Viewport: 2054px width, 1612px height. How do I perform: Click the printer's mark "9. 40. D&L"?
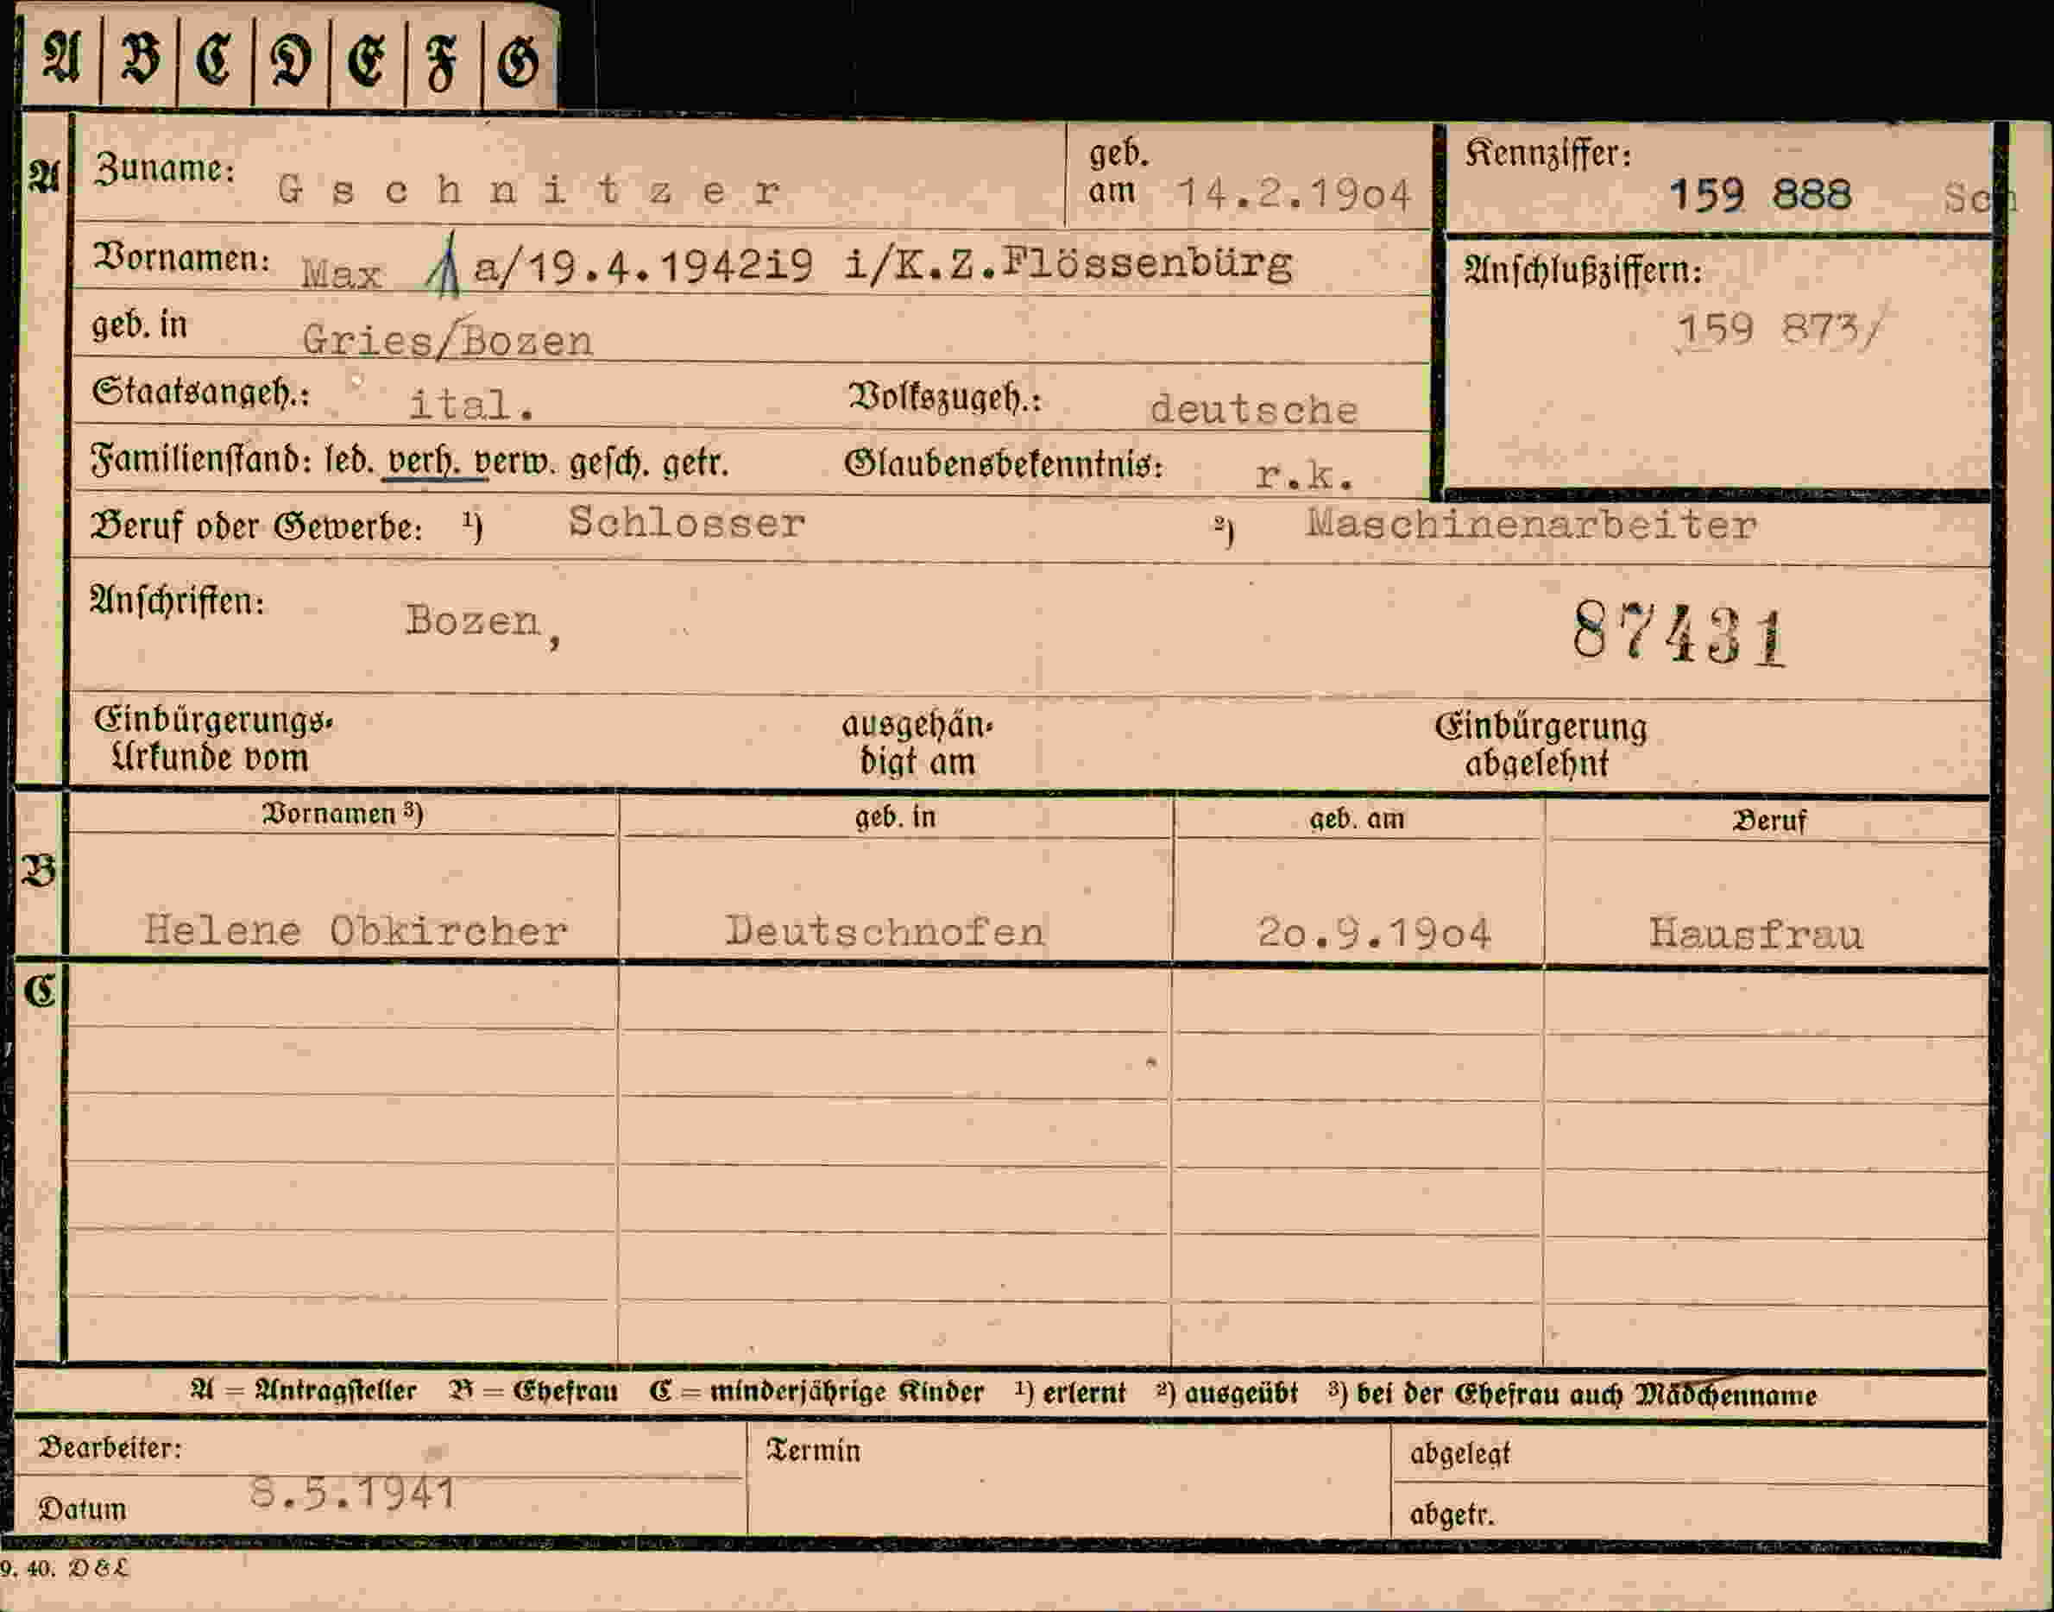[x=63, y=1569]
